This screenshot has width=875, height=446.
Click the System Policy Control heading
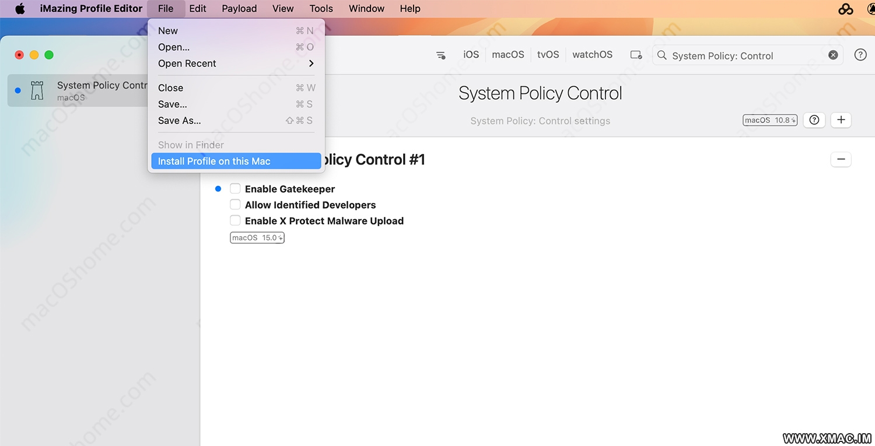(540, 93)
